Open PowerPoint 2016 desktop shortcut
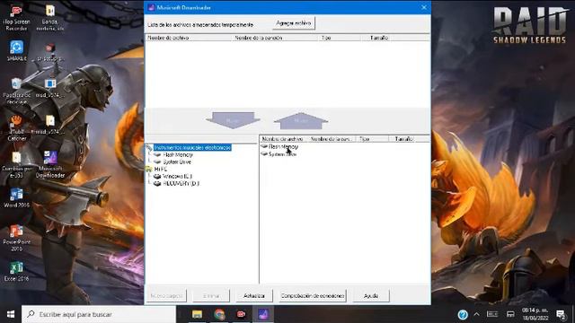This screenshot has height=323, width=575. [16, 238]
